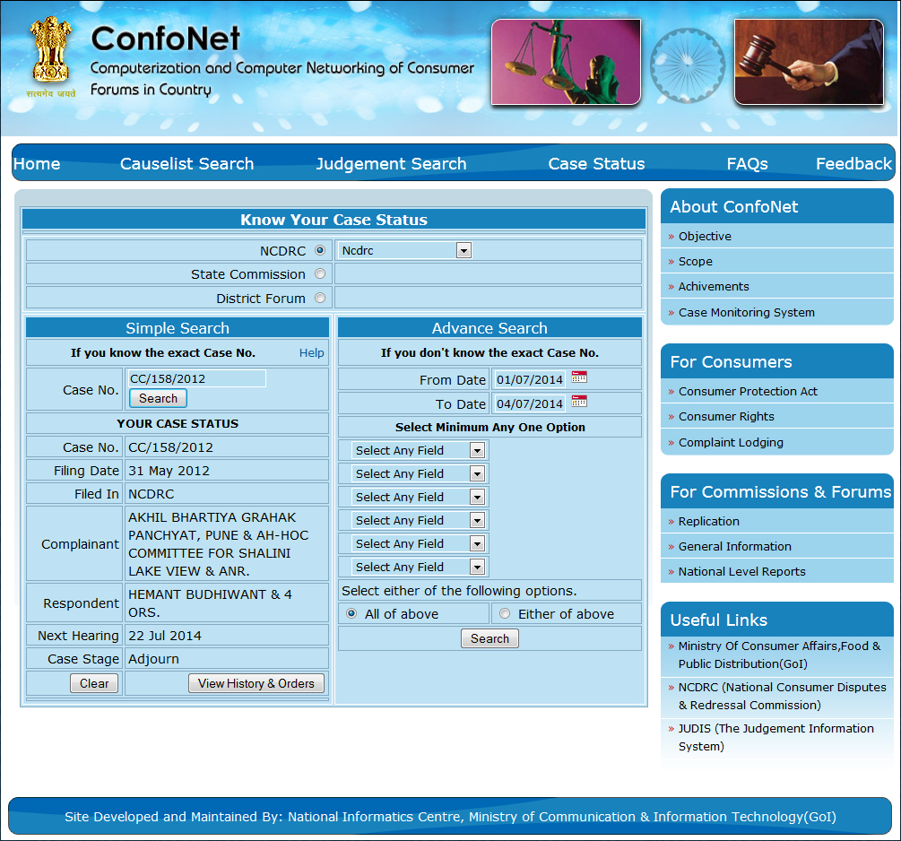Image resolution: width=901 pixels, height=841 pixels.
Task: Choose the All of above option
Action: pos(351,613)
